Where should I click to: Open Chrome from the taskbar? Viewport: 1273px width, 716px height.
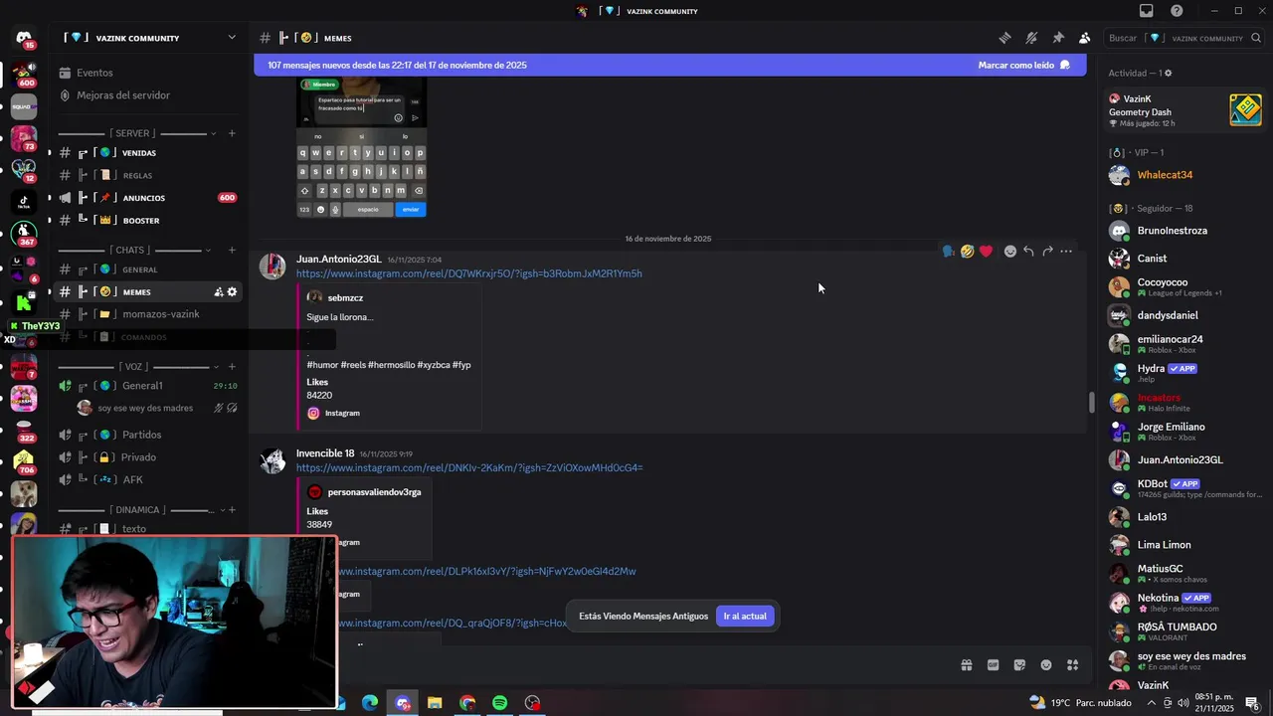click(x=467, y=703)
